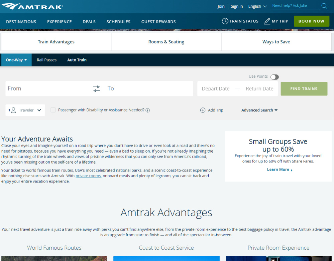
Task: Click the Ask Julie help field
Action: coord(296,6)
